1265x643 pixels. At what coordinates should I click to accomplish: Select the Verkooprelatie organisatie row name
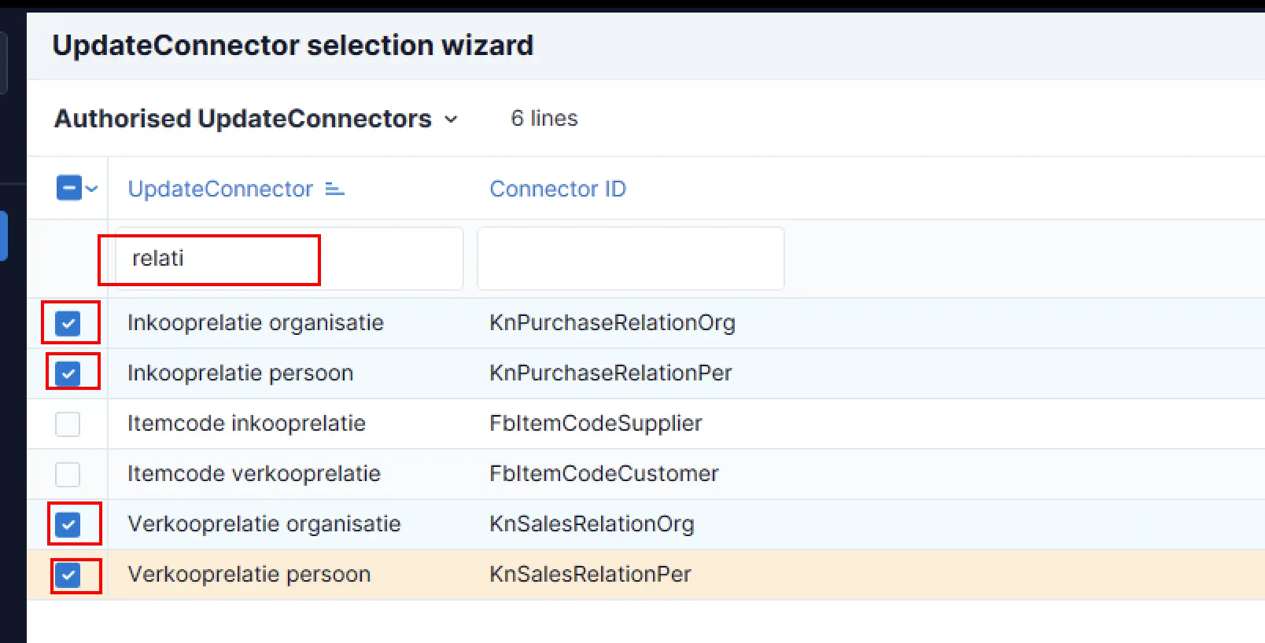(x=264, y=524)
